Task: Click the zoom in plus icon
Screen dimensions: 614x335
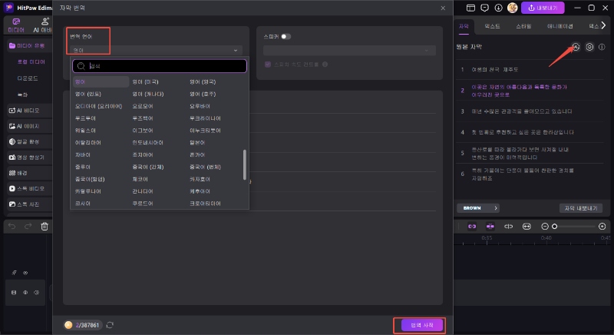Action: click(602, 227)
